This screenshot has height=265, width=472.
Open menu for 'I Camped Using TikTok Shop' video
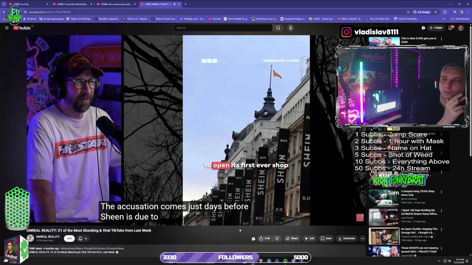pyautogui.click(x=441, y=192)
